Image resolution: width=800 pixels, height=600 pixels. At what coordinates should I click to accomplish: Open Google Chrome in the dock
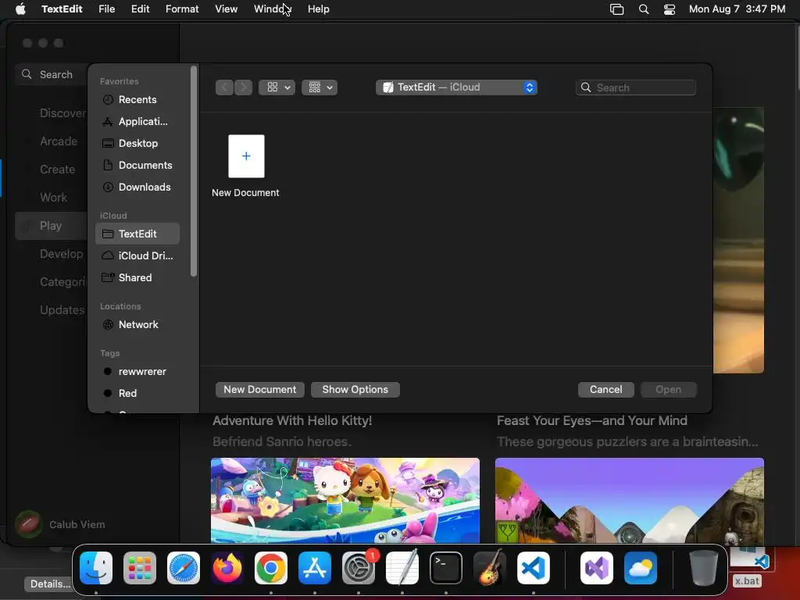(x=271, y=568)
